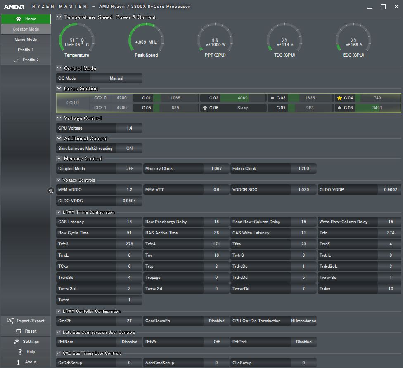Collapse Temperature, Speed, Power & Current section
This screenshot has height=368, width=403.
[x=59, y=17]
